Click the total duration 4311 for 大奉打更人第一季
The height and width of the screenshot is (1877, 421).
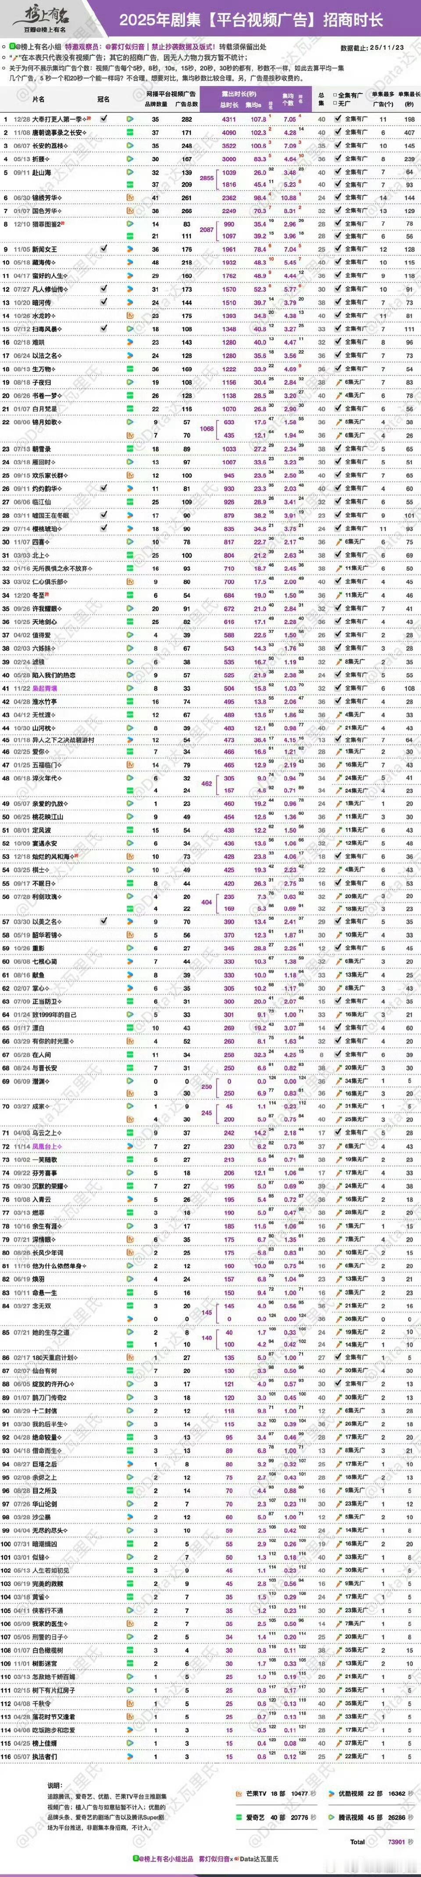229,119
